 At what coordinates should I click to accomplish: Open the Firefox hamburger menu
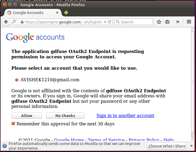[189, 22]
